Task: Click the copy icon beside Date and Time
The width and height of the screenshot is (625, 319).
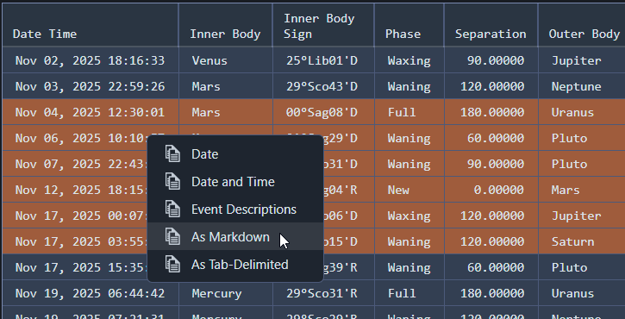Action: 172,181
